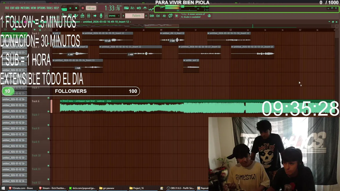
Task: Open the PATTERNS menu
Action: tap(25, 8)
